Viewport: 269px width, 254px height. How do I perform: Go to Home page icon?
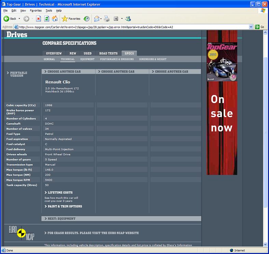[55, 18]
